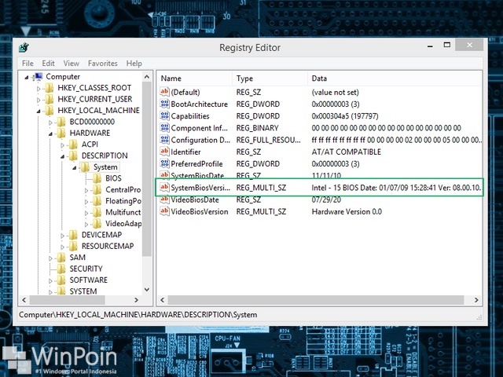Open the Edit menu
This screenshot has width=503, height=377.
click(49, 64)
